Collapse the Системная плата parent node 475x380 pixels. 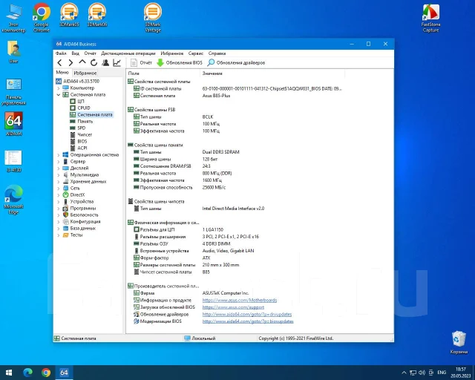(59, 95)
